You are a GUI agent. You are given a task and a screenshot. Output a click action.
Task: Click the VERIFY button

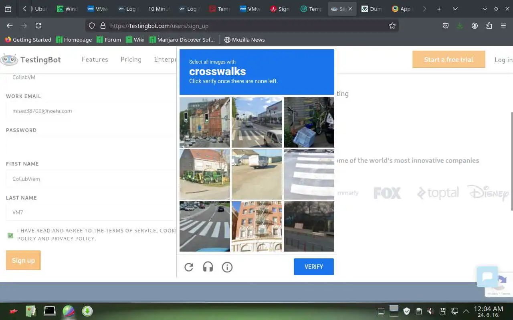(x=314, y=267)
